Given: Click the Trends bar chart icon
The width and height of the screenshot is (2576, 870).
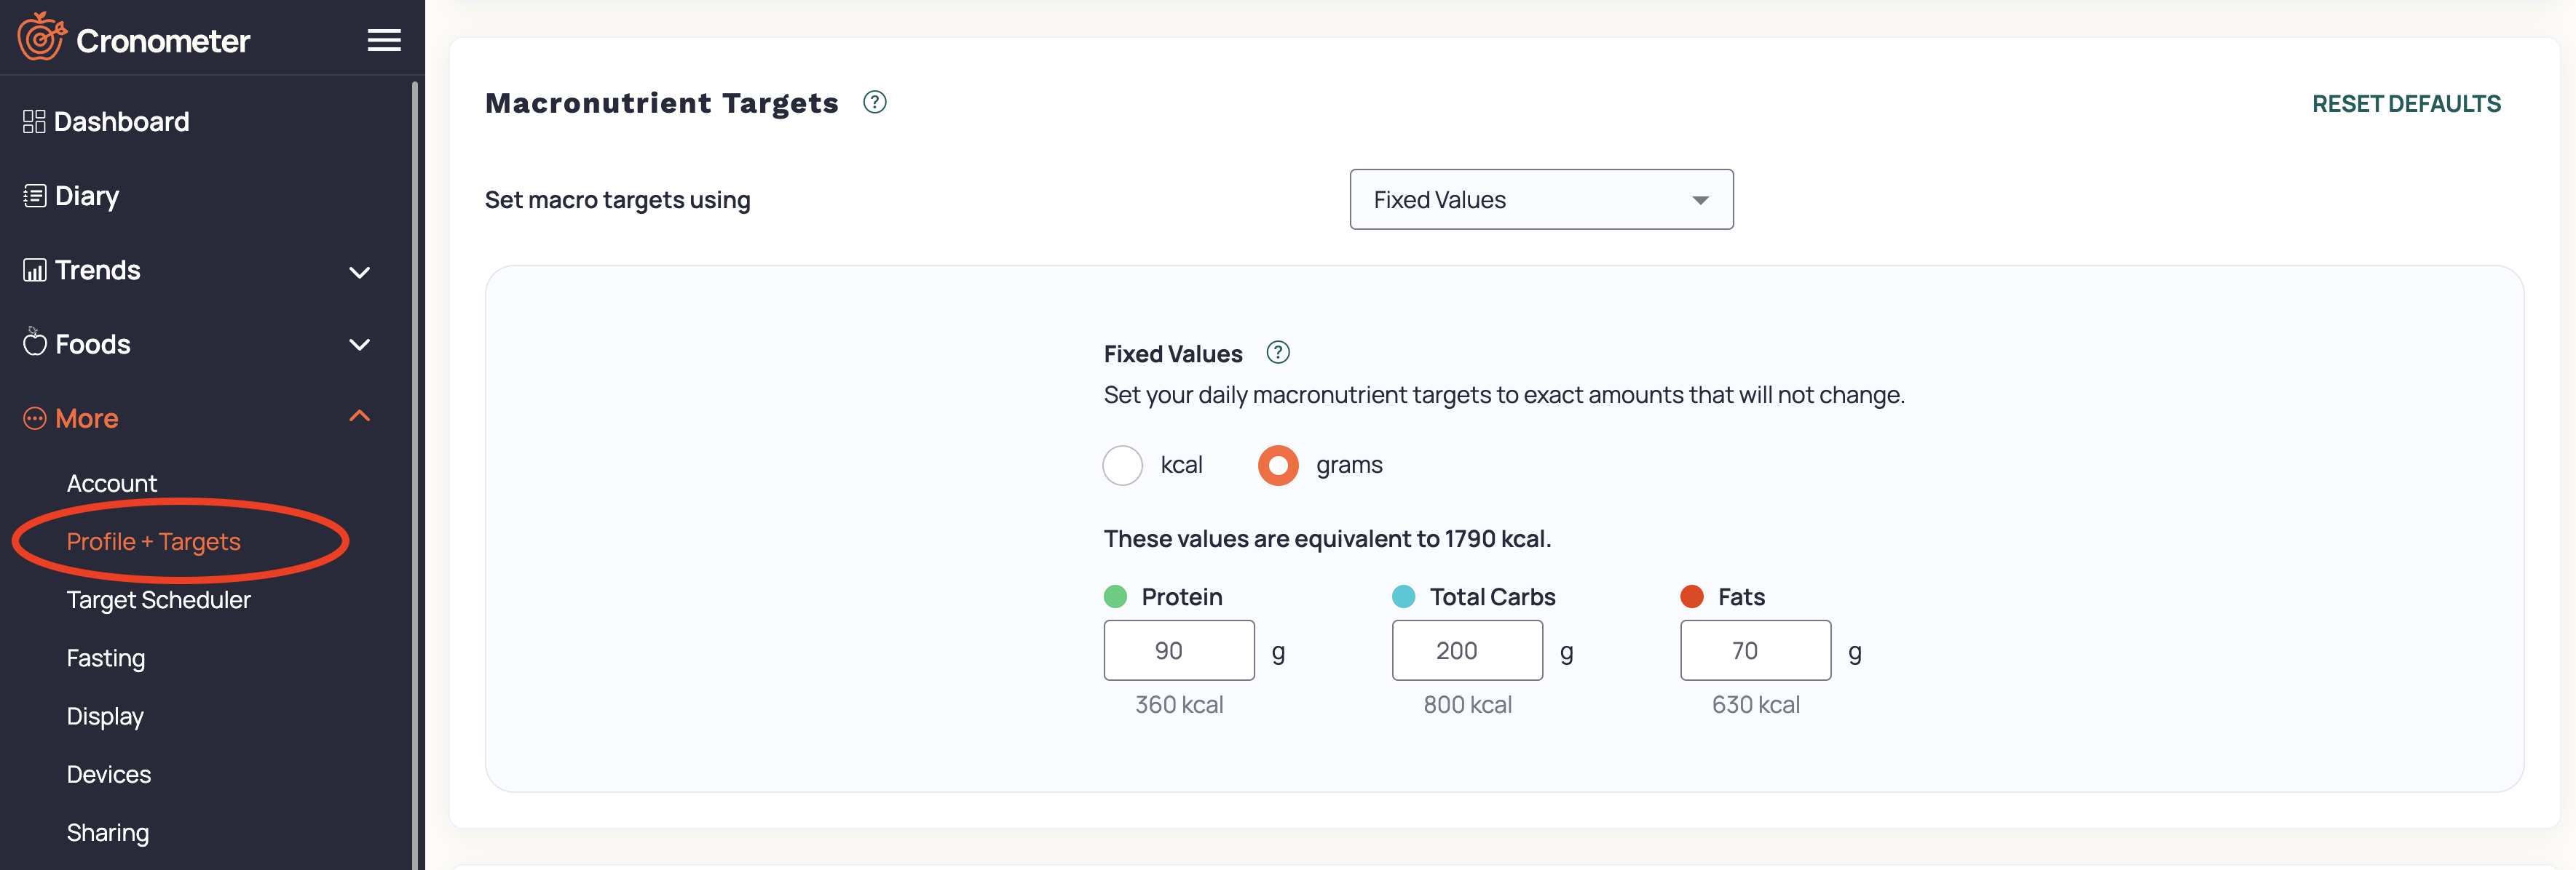Looking at the screenshot, I should [x=34, y=270].
